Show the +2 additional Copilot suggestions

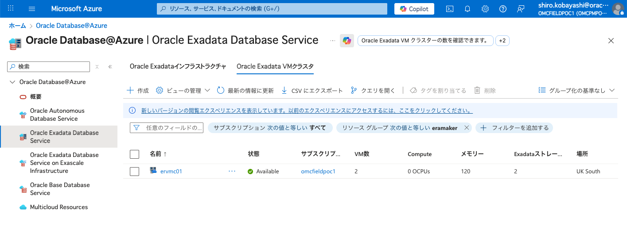pyautogui.click(x=502, y=41)
